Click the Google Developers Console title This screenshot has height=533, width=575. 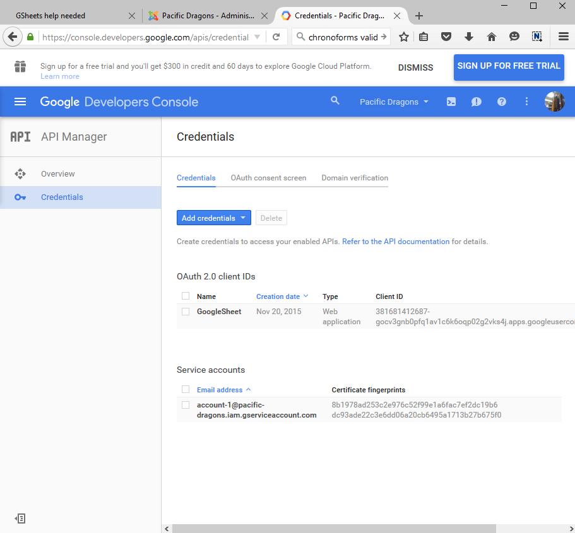(119, 102)
